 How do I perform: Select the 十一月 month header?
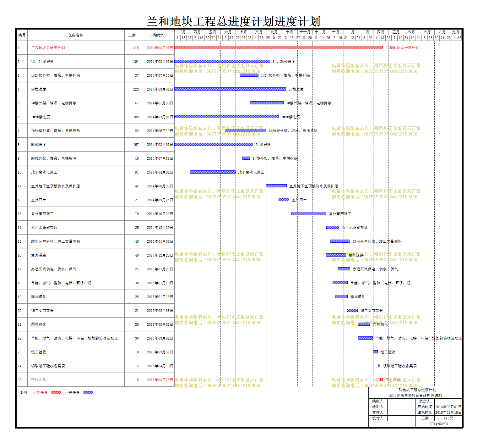point(305,32)
